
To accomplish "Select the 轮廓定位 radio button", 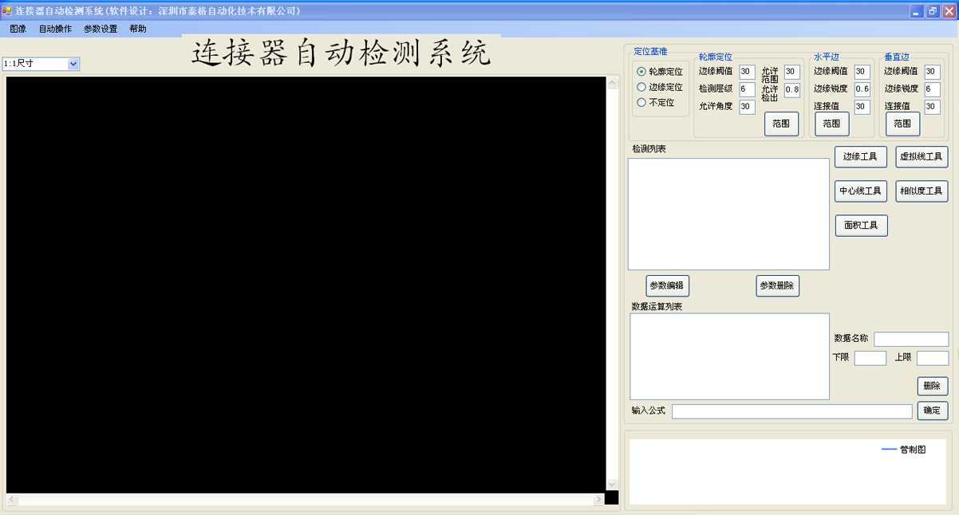I will [641, 72].
